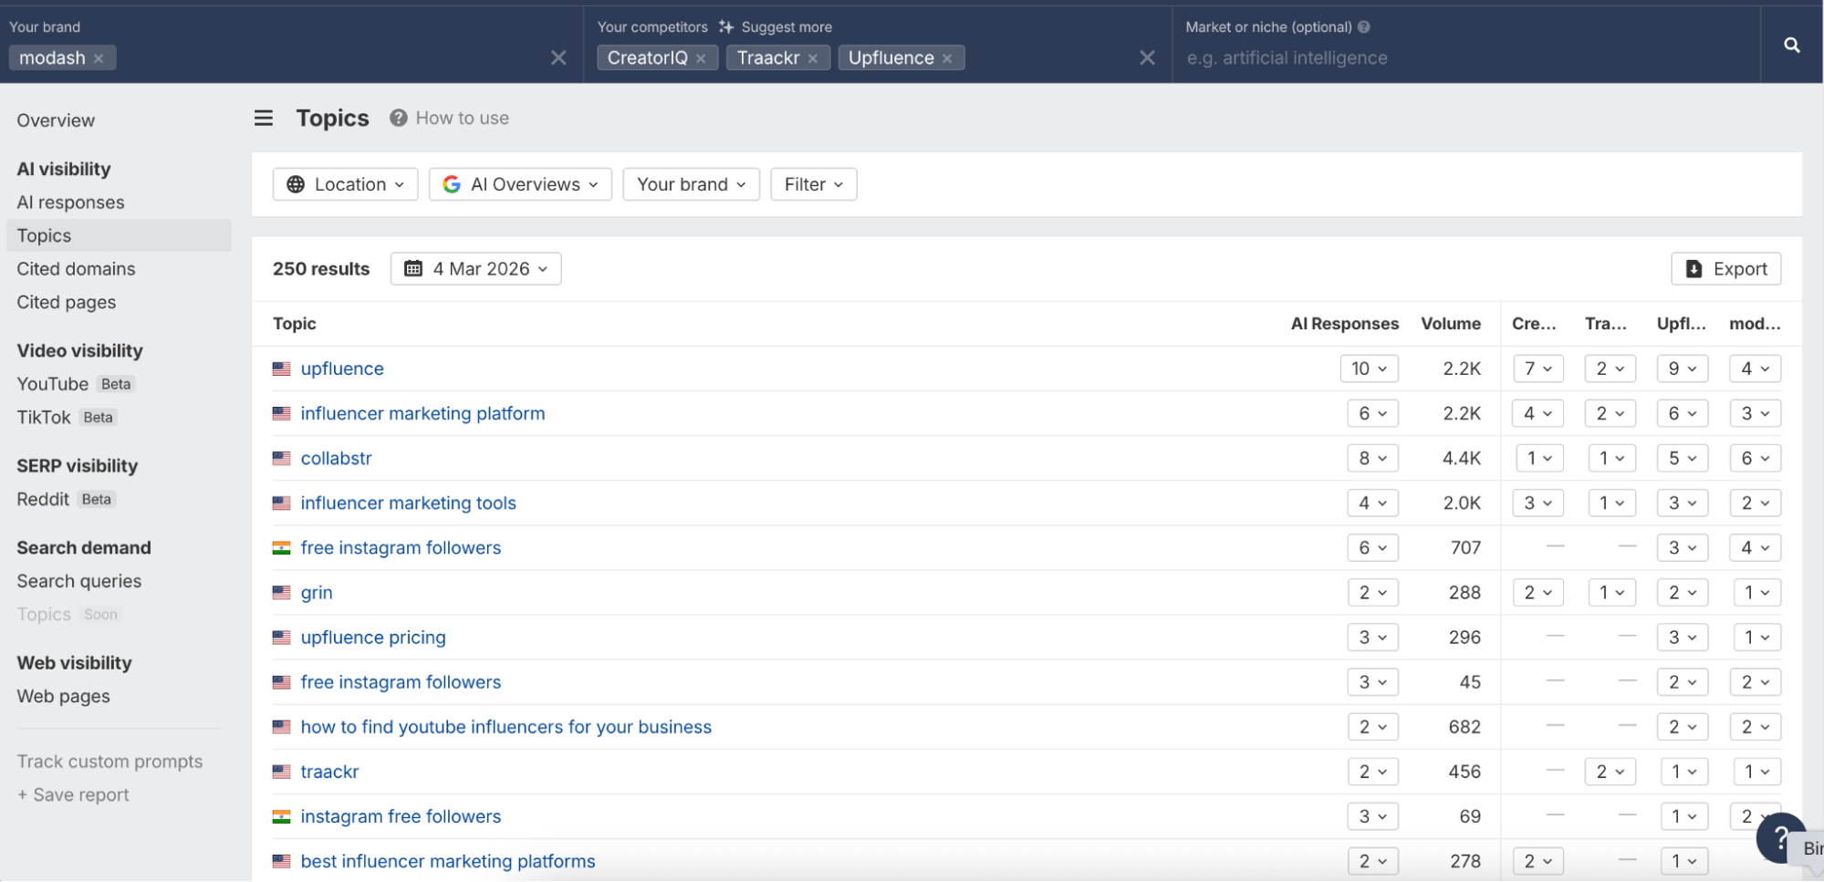Open the How to use help
The width and height of the screenshot is (1824, 882).
point(450,118)
